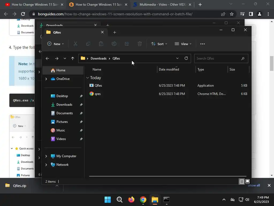Click the Copy icon in Explorer toolbar

(88, 44)
